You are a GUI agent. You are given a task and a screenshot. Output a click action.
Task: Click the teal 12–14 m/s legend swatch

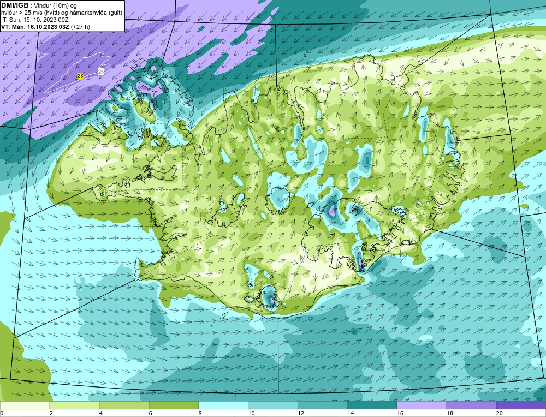click(323, 406)
